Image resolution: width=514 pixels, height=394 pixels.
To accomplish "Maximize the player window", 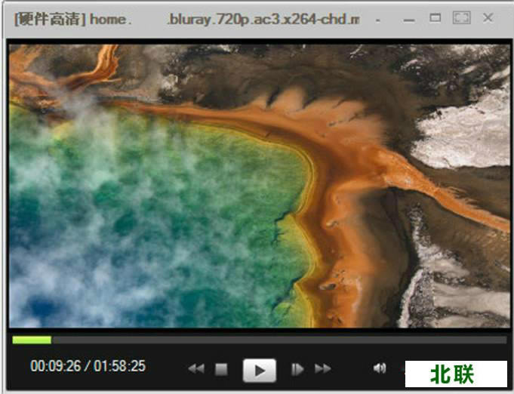I will click(x=435, y=18).
